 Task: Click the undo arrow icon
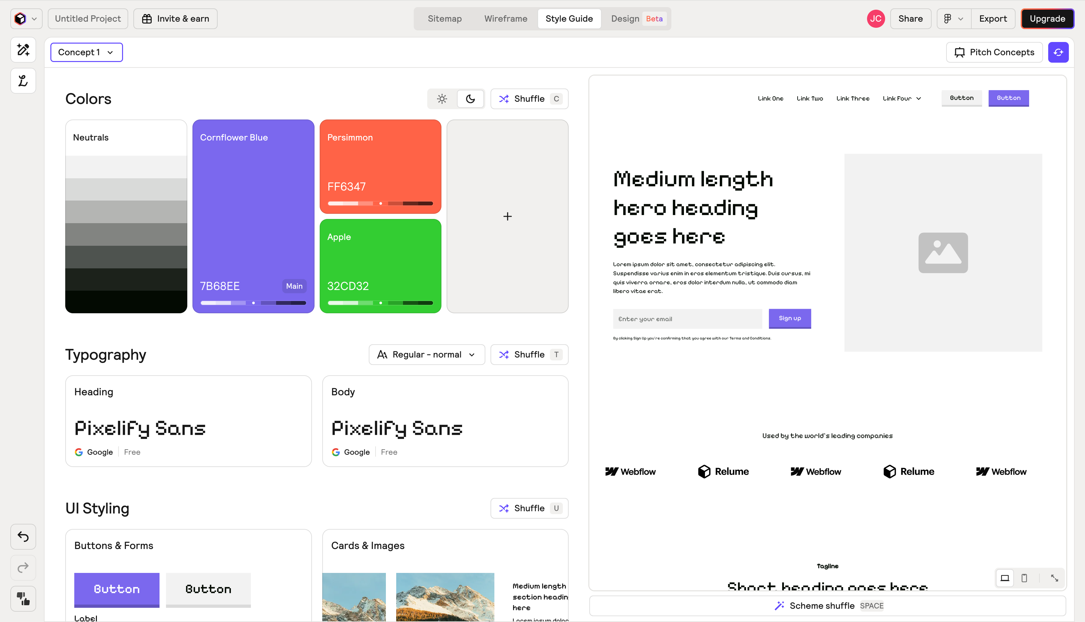tap(23, 536)
